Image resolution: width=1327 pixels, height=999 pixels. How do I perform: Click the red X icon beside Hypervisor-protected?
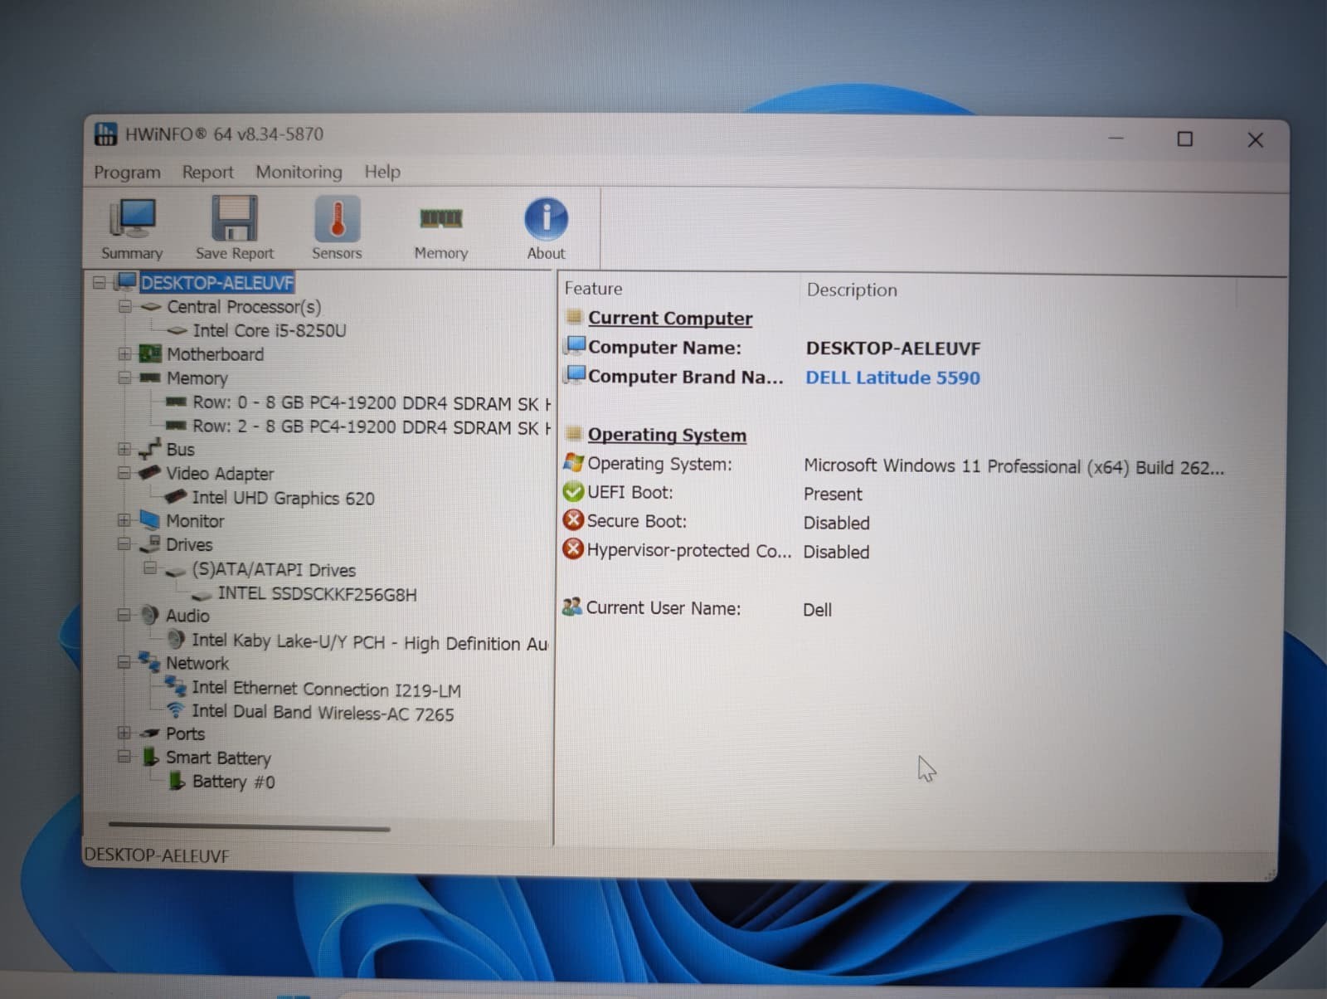coord(573,549)
